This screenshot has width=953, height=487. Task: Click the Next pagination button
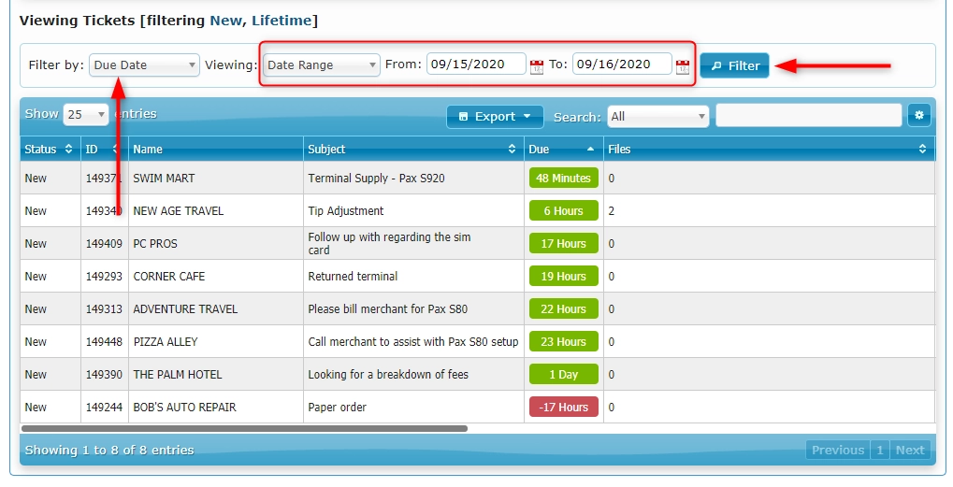tap(910, 450)
